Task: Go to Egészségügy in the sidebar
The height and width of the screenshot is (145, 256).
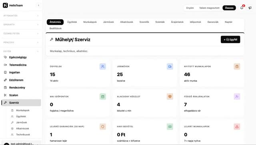Action: [x=21, y=57]
